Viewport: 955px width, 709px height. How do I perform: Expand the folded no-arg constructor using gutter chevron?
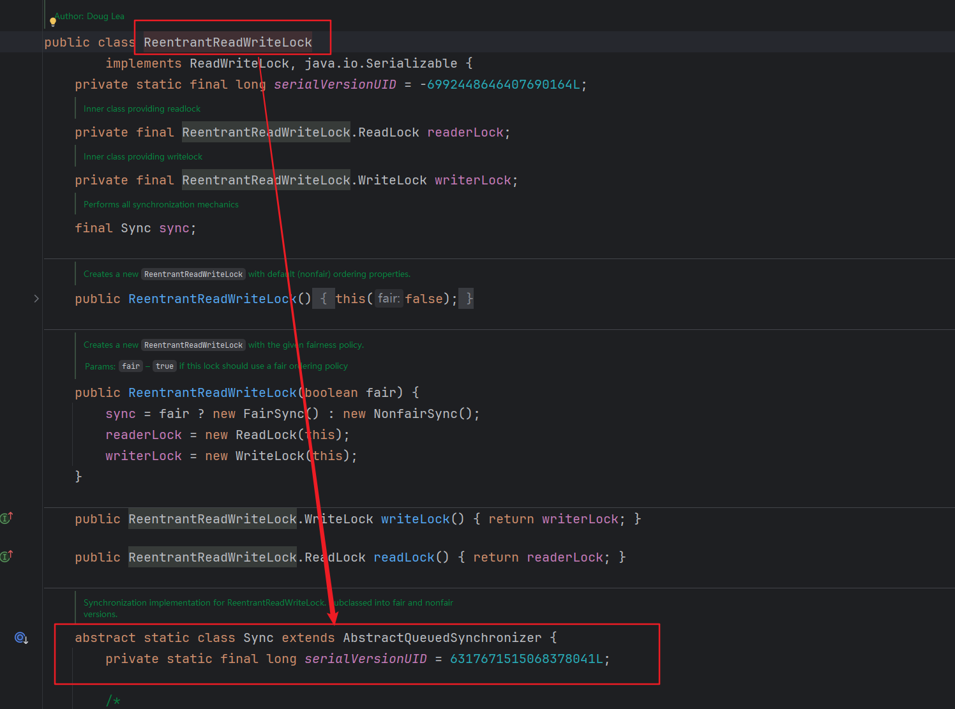[36, 299]
